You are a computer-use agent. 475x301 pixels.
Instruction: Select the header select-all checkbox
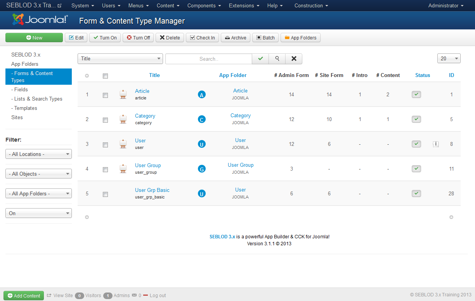105,76
